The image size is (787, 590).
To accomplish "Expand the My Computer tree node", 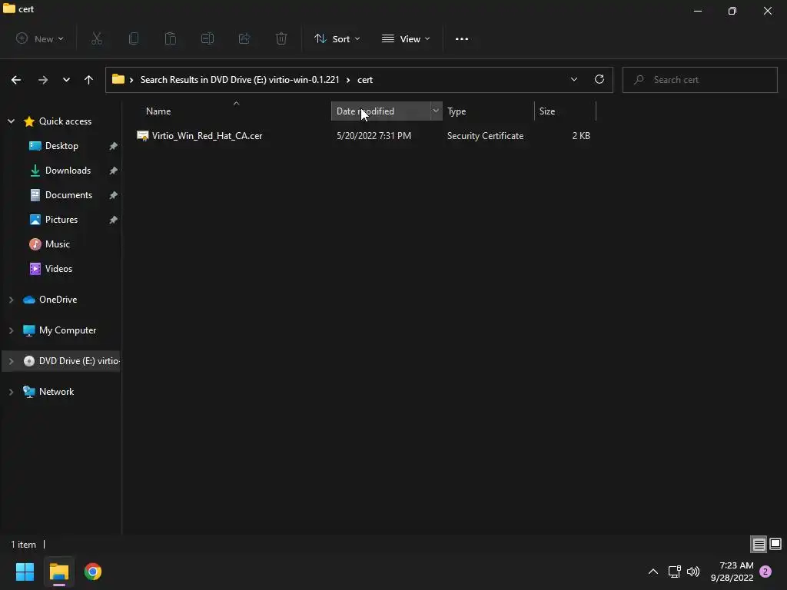I will 11,330.
